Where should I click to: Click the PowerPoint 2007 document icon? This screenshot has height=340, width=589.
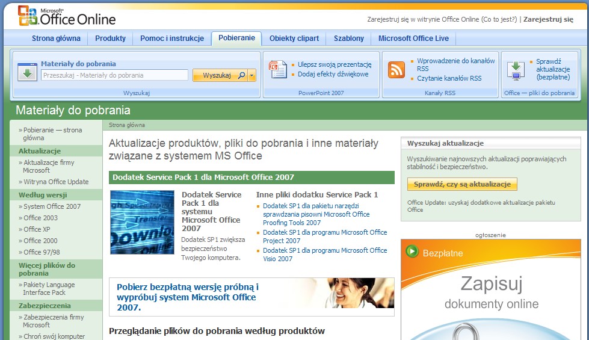278,69
